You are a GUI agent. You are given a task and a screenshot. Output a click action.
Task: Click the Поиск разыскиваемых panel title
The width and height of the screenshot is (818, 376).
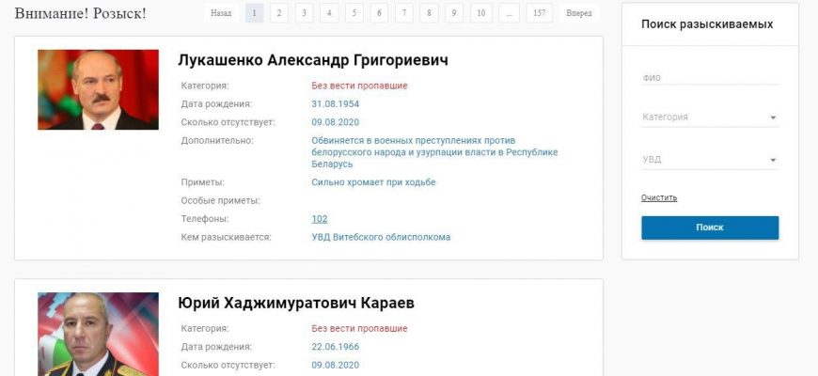click(x=707, y=24)
